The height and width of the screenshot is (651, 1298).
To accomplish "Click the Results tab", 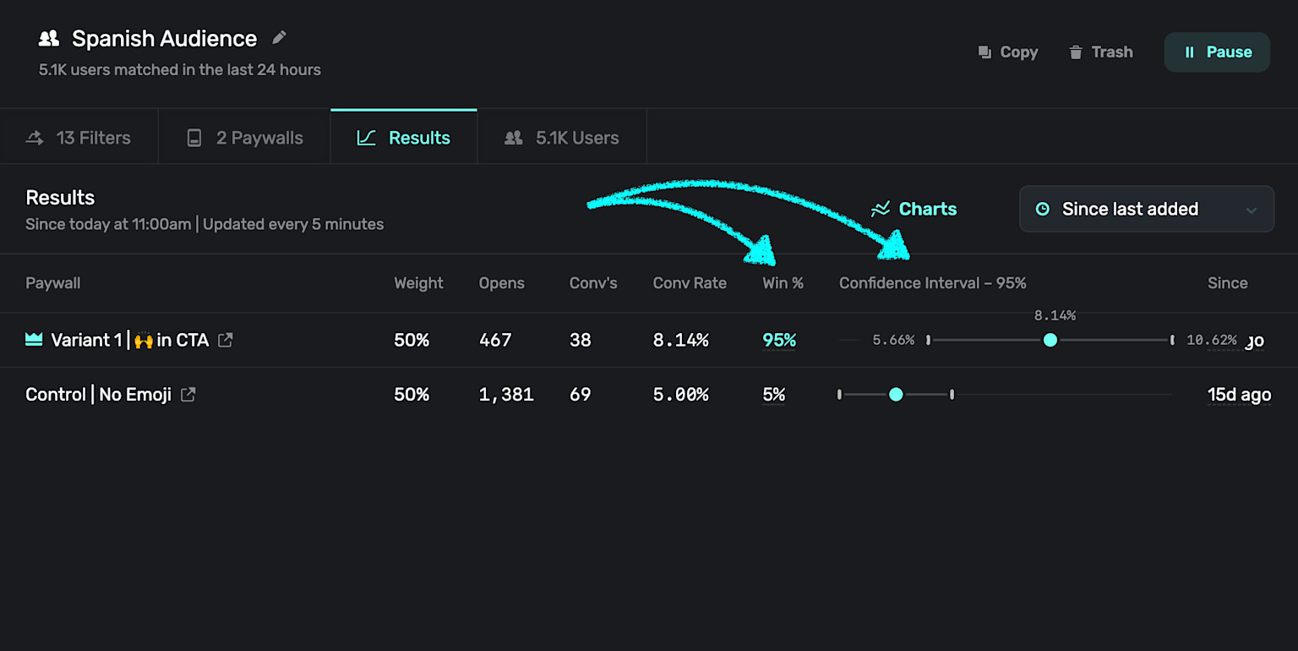I will point(404,138).
